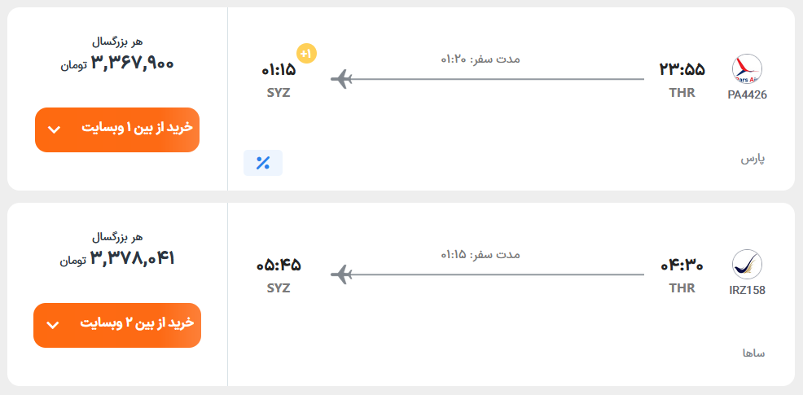Open the 'خرید از بین ۲ وبسایت' button
The height and width of the screenshot is (395, 803).
pos(117,325)
